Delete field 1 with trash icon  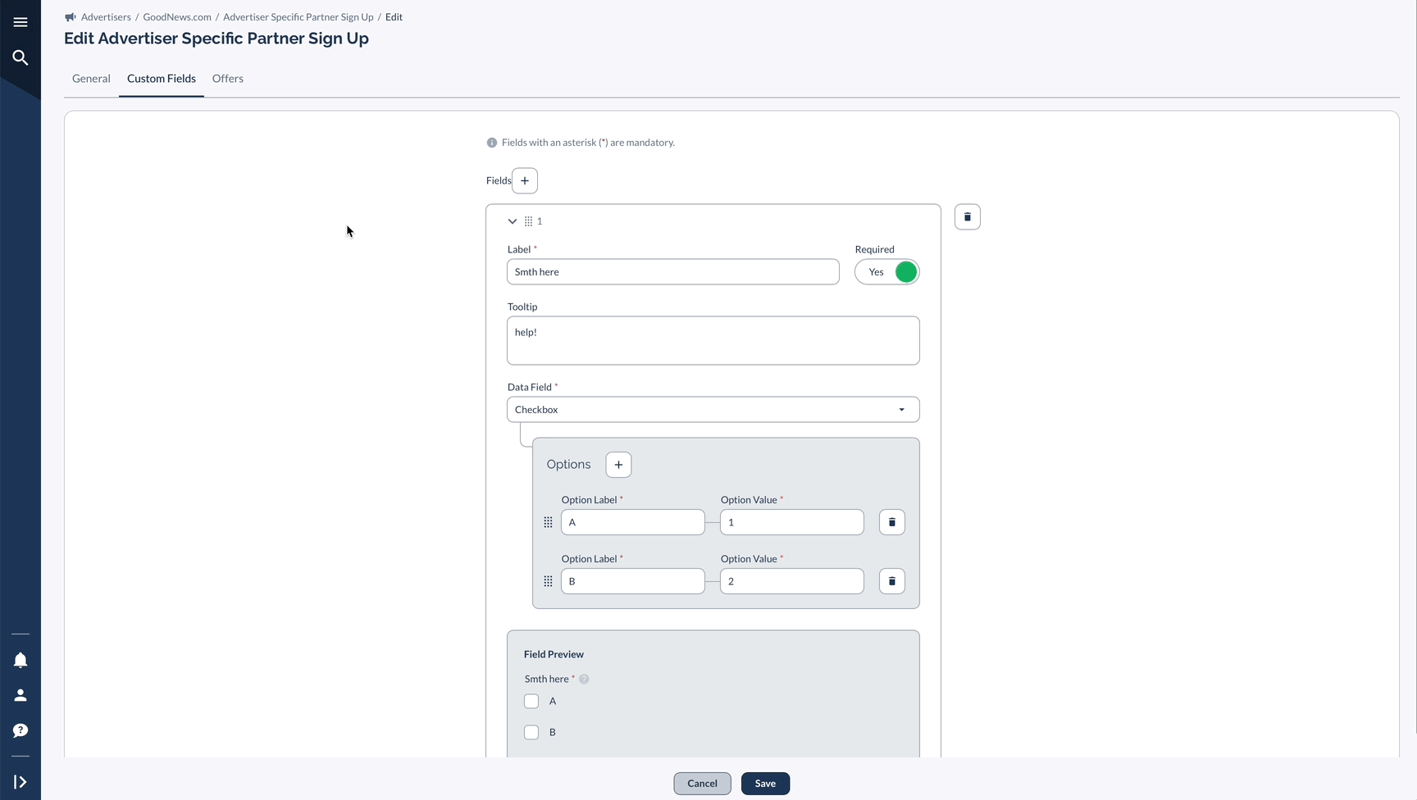968,217
